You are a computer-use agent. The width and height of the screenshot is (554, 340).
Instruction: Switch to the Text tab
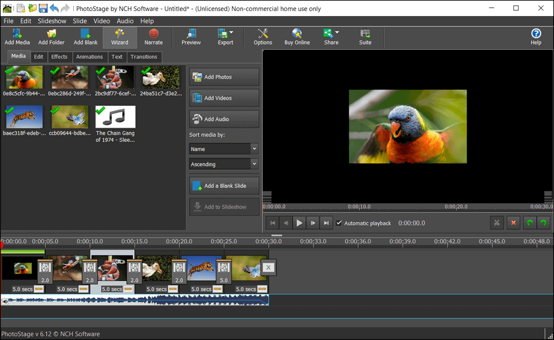(x=117, y=57)
